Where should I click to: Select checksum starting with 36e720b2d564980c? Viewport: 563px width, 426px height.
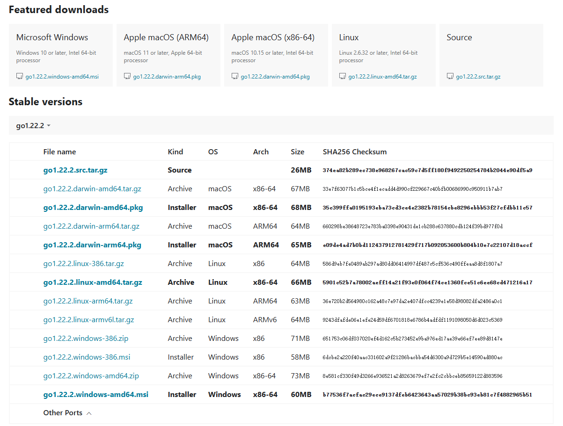(x=412, y=301)
